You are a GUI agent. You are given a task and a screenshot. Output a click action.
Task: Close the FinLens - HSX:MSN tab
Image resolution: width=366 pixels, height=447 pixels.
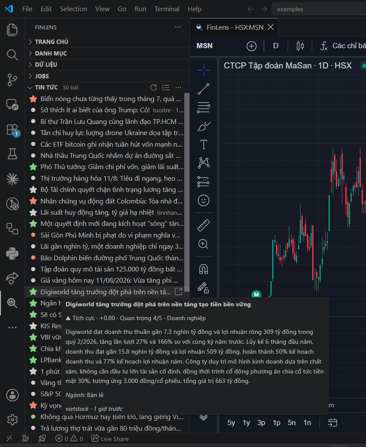tap(271, 27)
